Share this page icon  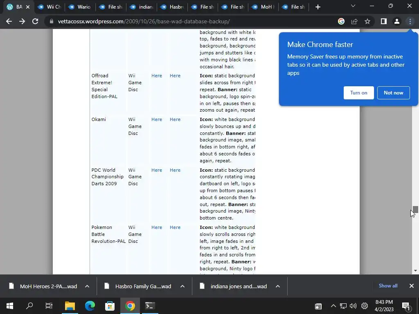(x=354, y=21)
